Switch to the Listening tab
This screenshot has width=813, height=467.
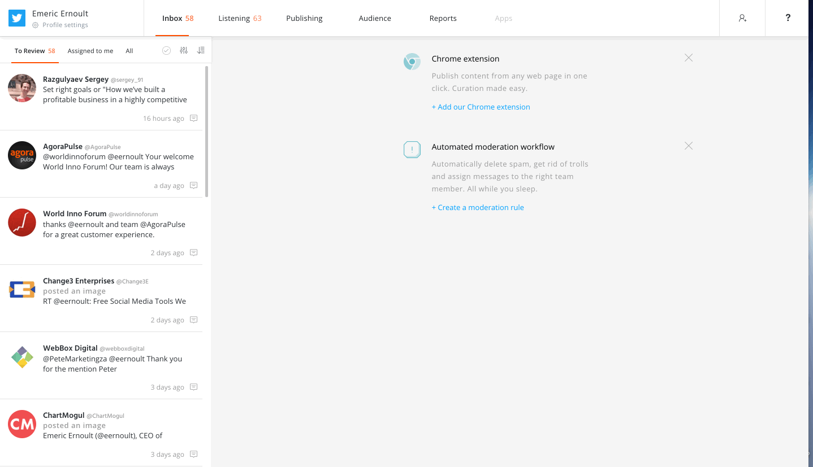(240, 19)
